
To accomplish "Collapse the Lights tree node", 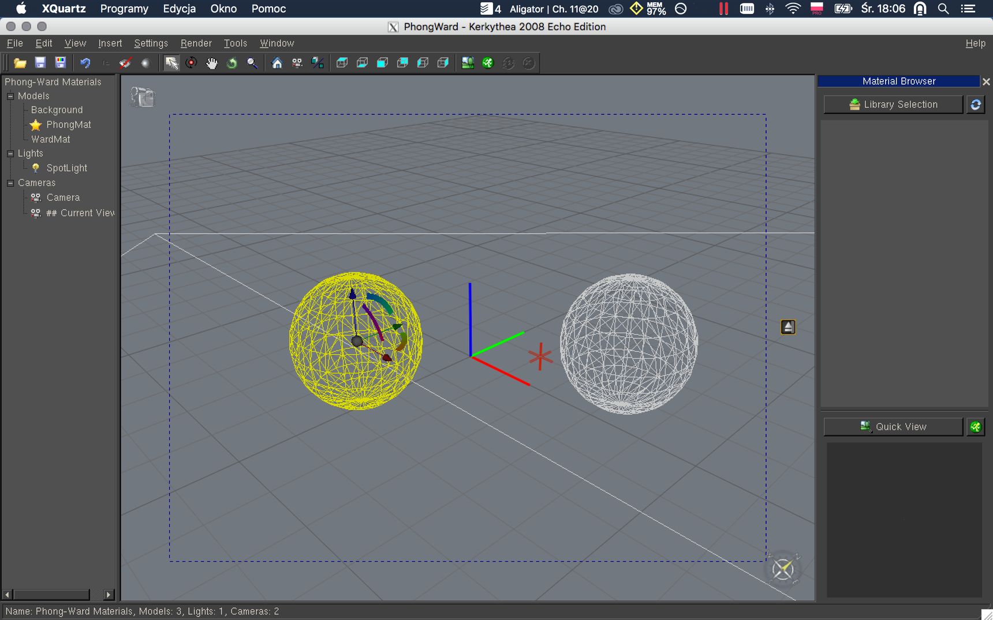I will [10, 153].
